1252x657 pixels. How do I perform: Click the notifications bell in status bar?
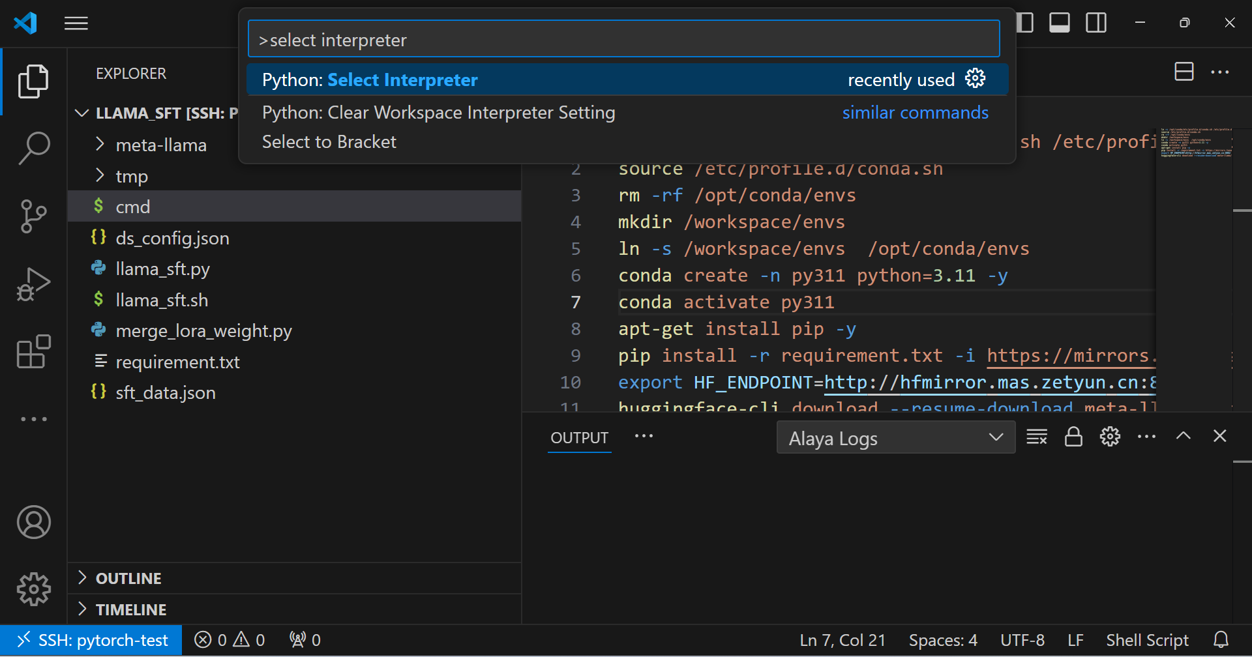pos(1221,640)
